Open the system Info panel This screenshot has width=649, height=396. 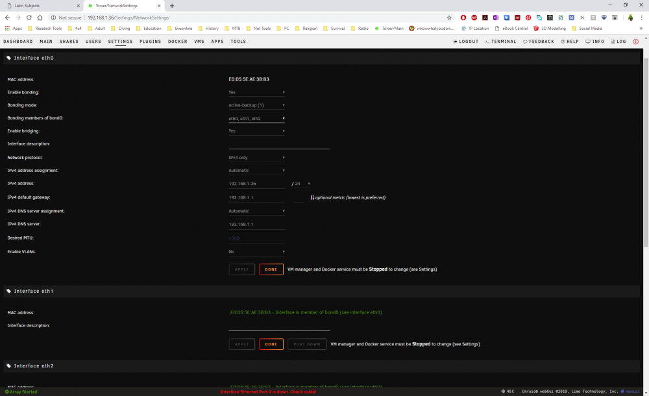coord(594,42)
